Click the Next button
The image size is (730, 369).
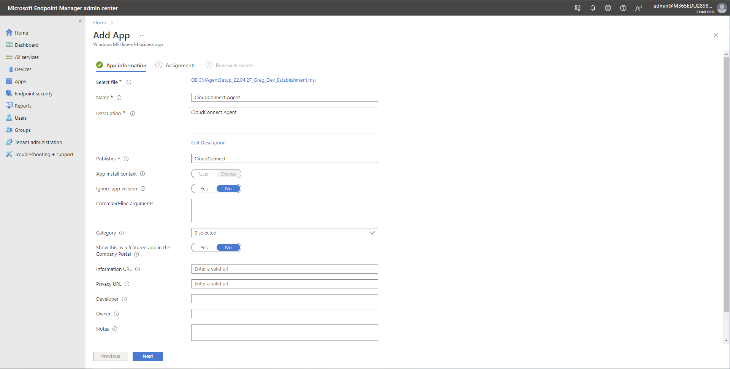coord(147,356)
